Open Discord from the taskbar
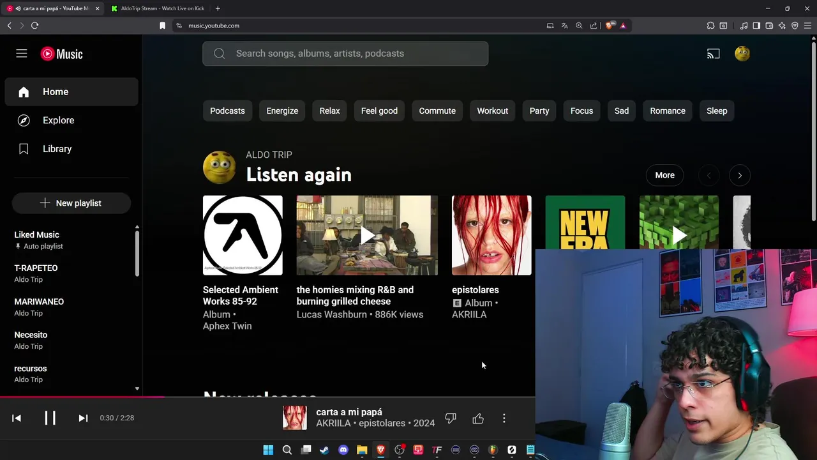The image size is (817, 460). pos(343,450)
